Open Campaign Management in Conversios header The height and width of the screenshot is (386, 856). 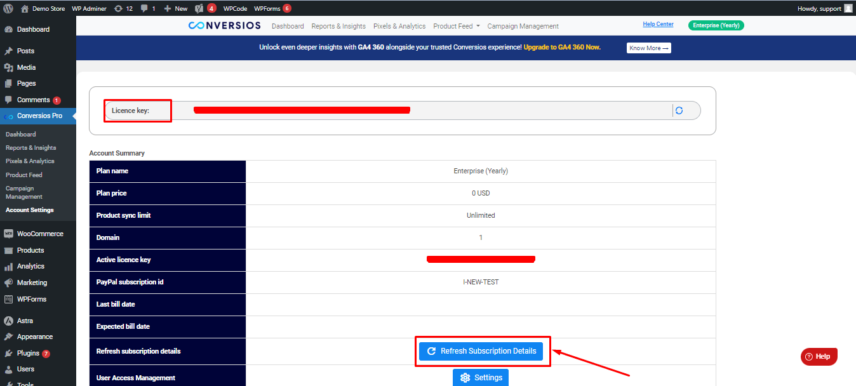(523, 26)
